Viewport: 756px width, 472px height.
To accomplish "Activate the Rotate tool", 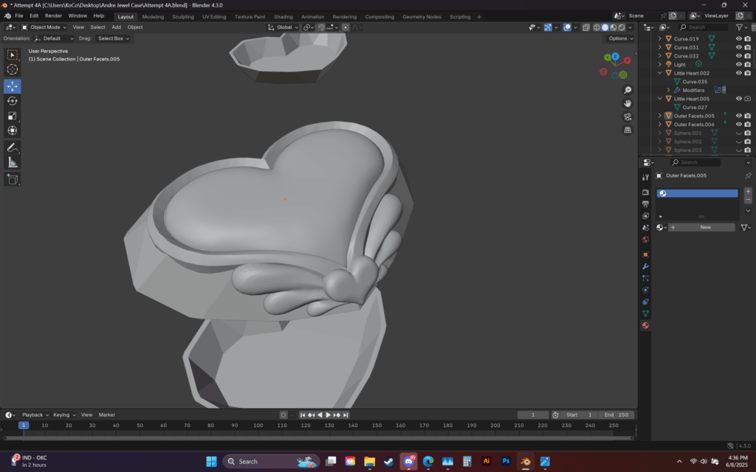I will pyautogui.click(x=12, y=101).
